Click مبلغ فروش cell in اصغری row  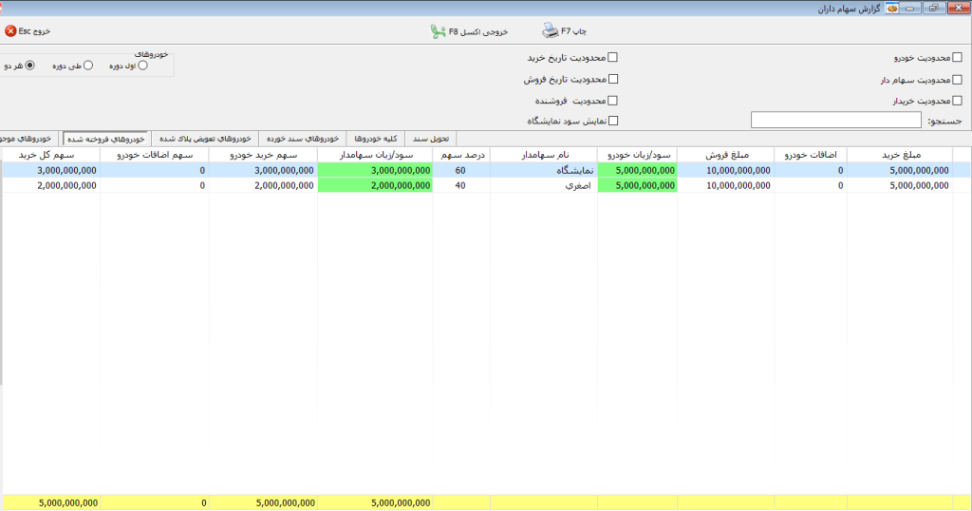[x=726, y=185]
